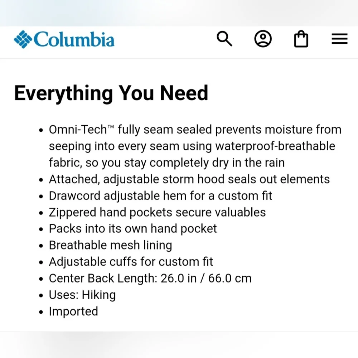The height and width of the screenshot is (358, 358).
Task: Click Packs into its own hand pocket
Action: point(133,229)
